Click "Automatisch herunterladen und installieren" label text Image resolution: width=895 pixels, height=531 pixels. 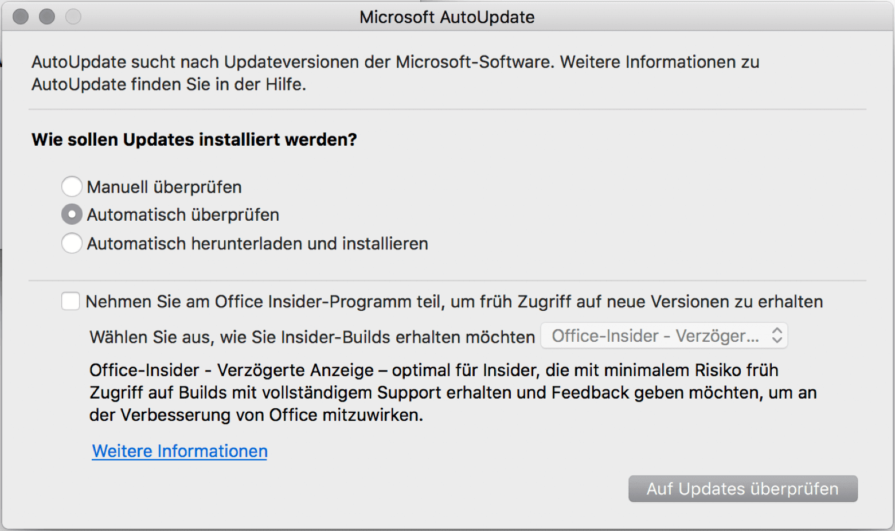click(x=257, y=244)
